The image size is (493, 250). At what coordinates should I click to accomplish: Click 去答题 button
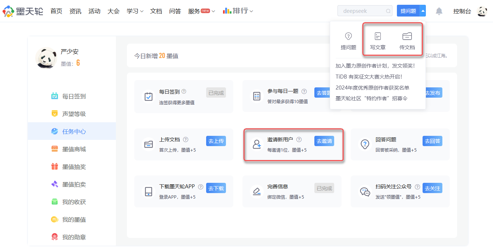(322, 93)
